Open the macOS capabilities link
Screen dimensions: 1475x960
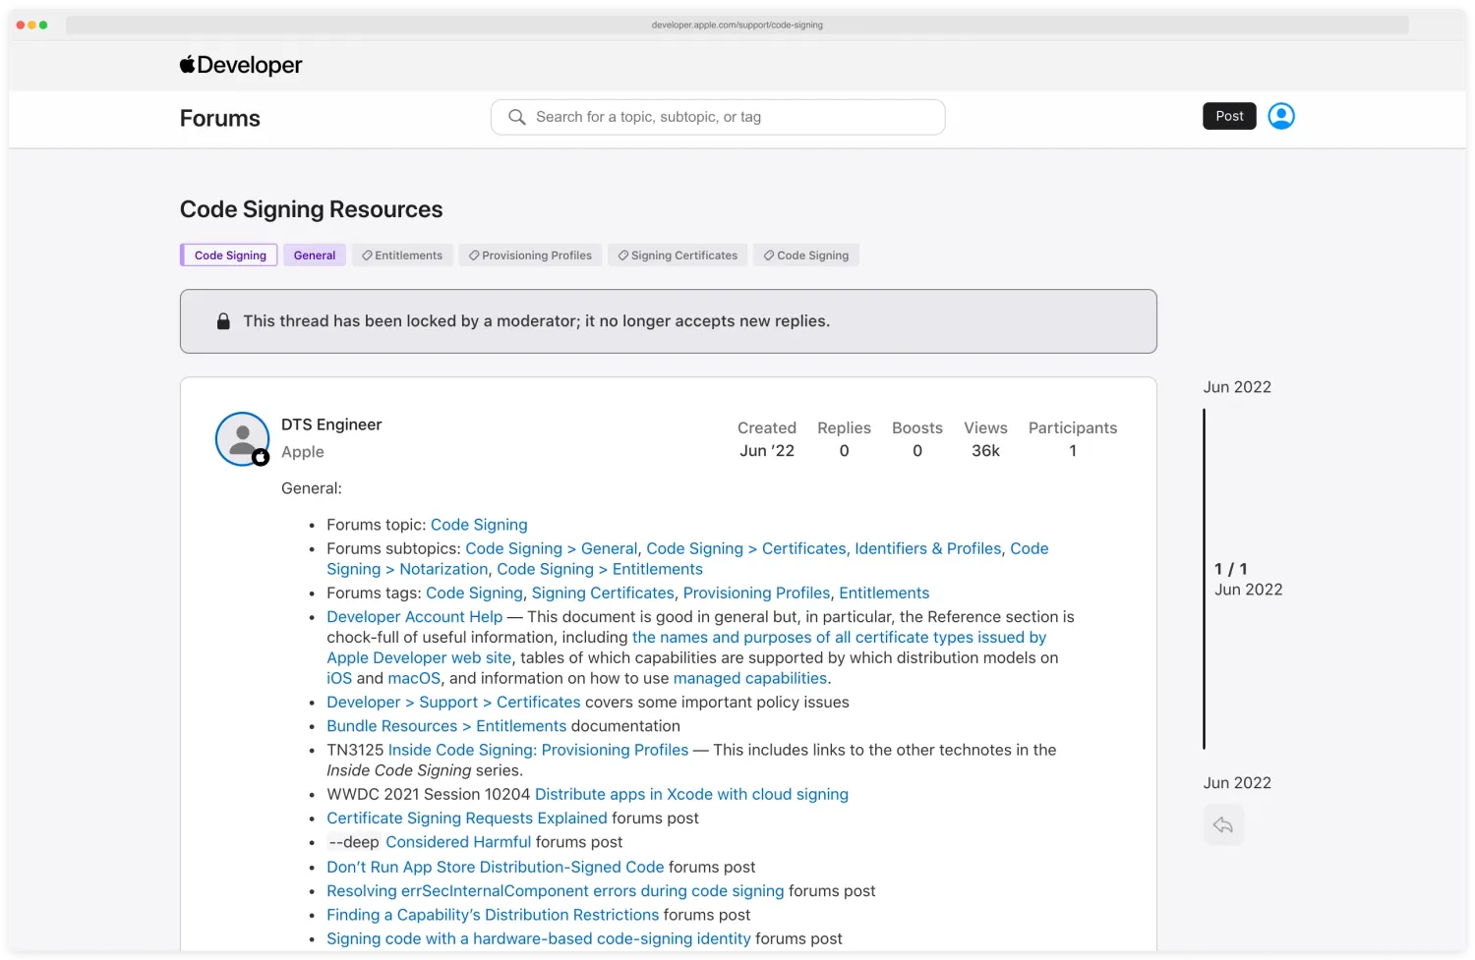click(414, 678)
